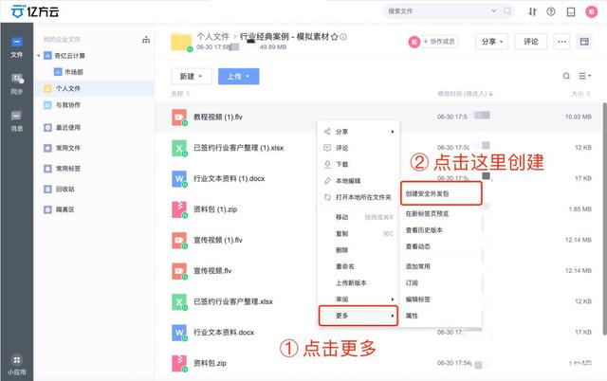The width and height of the screenshot is (607, 381).
Task: Click the 资料包.zip archive icon
Action: [x=179, y=363]
